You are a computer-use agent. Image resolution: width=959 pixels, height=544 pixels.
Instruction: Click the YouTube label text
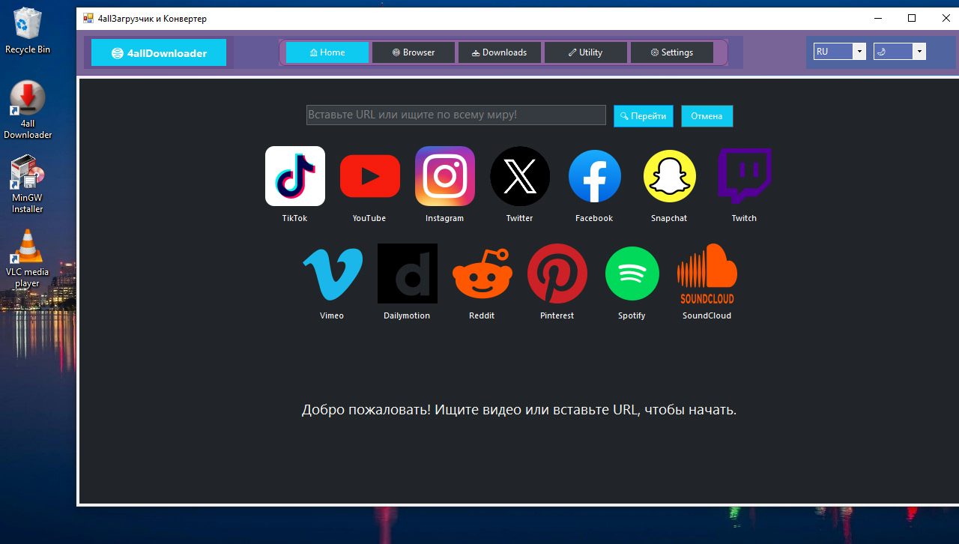(369, 218)
